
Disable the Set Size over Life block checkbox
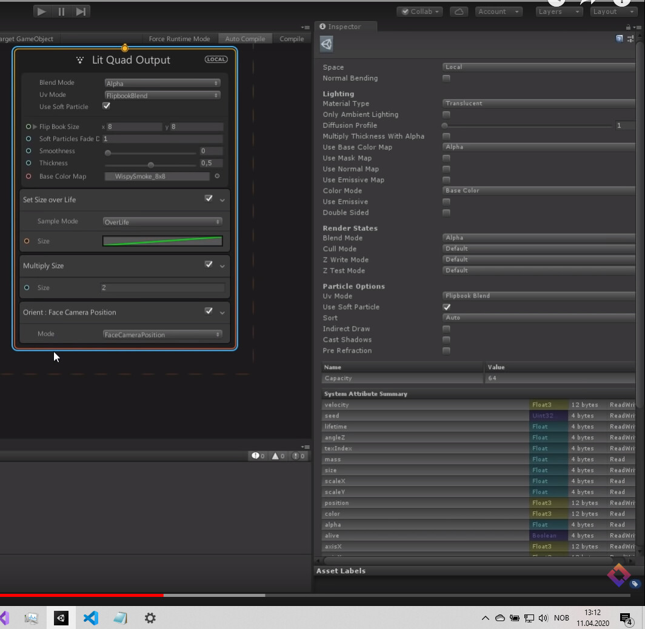click(x=209, y=199)
